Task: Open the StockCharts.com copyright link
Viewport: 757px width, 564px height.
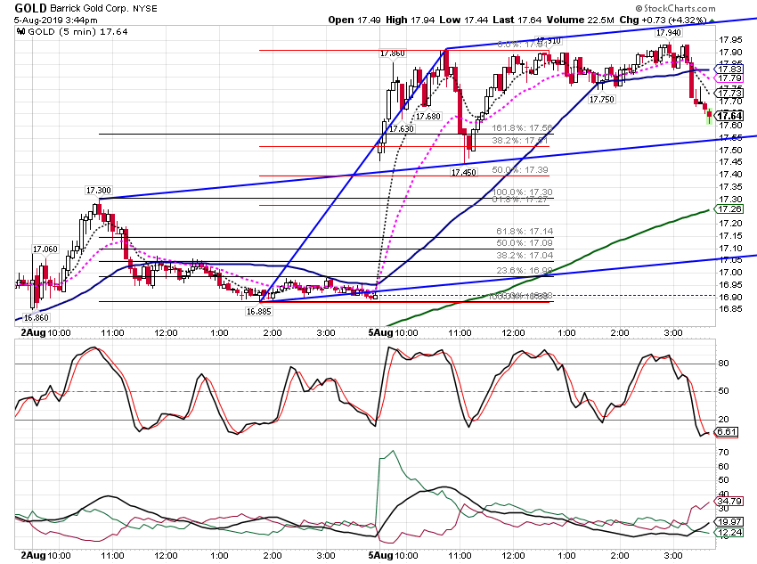Action: 675,8
